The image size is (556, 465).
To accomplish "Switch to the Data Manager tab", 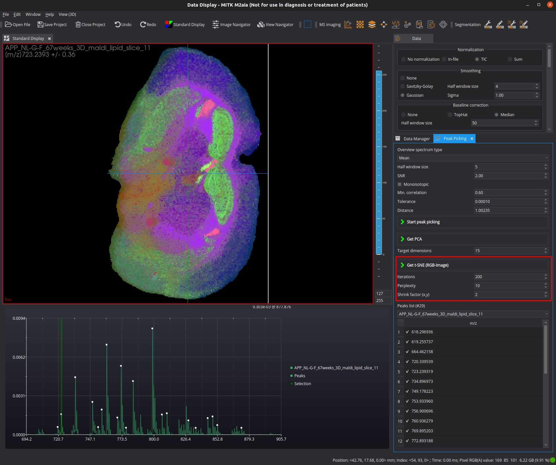I will click(x=413, y=139).
